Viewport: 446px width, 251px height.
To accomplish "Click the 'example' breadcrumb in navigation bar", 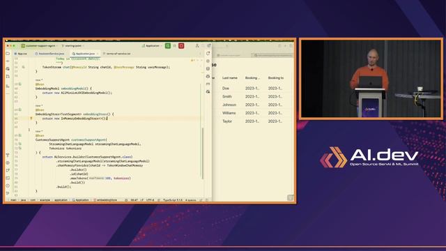I will (x=45, y=200).
